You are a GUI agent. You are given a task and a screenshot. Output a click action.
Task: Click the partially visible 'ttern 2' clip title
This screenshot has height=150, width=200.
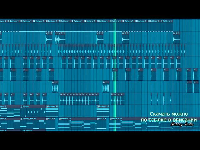(3, 106)
